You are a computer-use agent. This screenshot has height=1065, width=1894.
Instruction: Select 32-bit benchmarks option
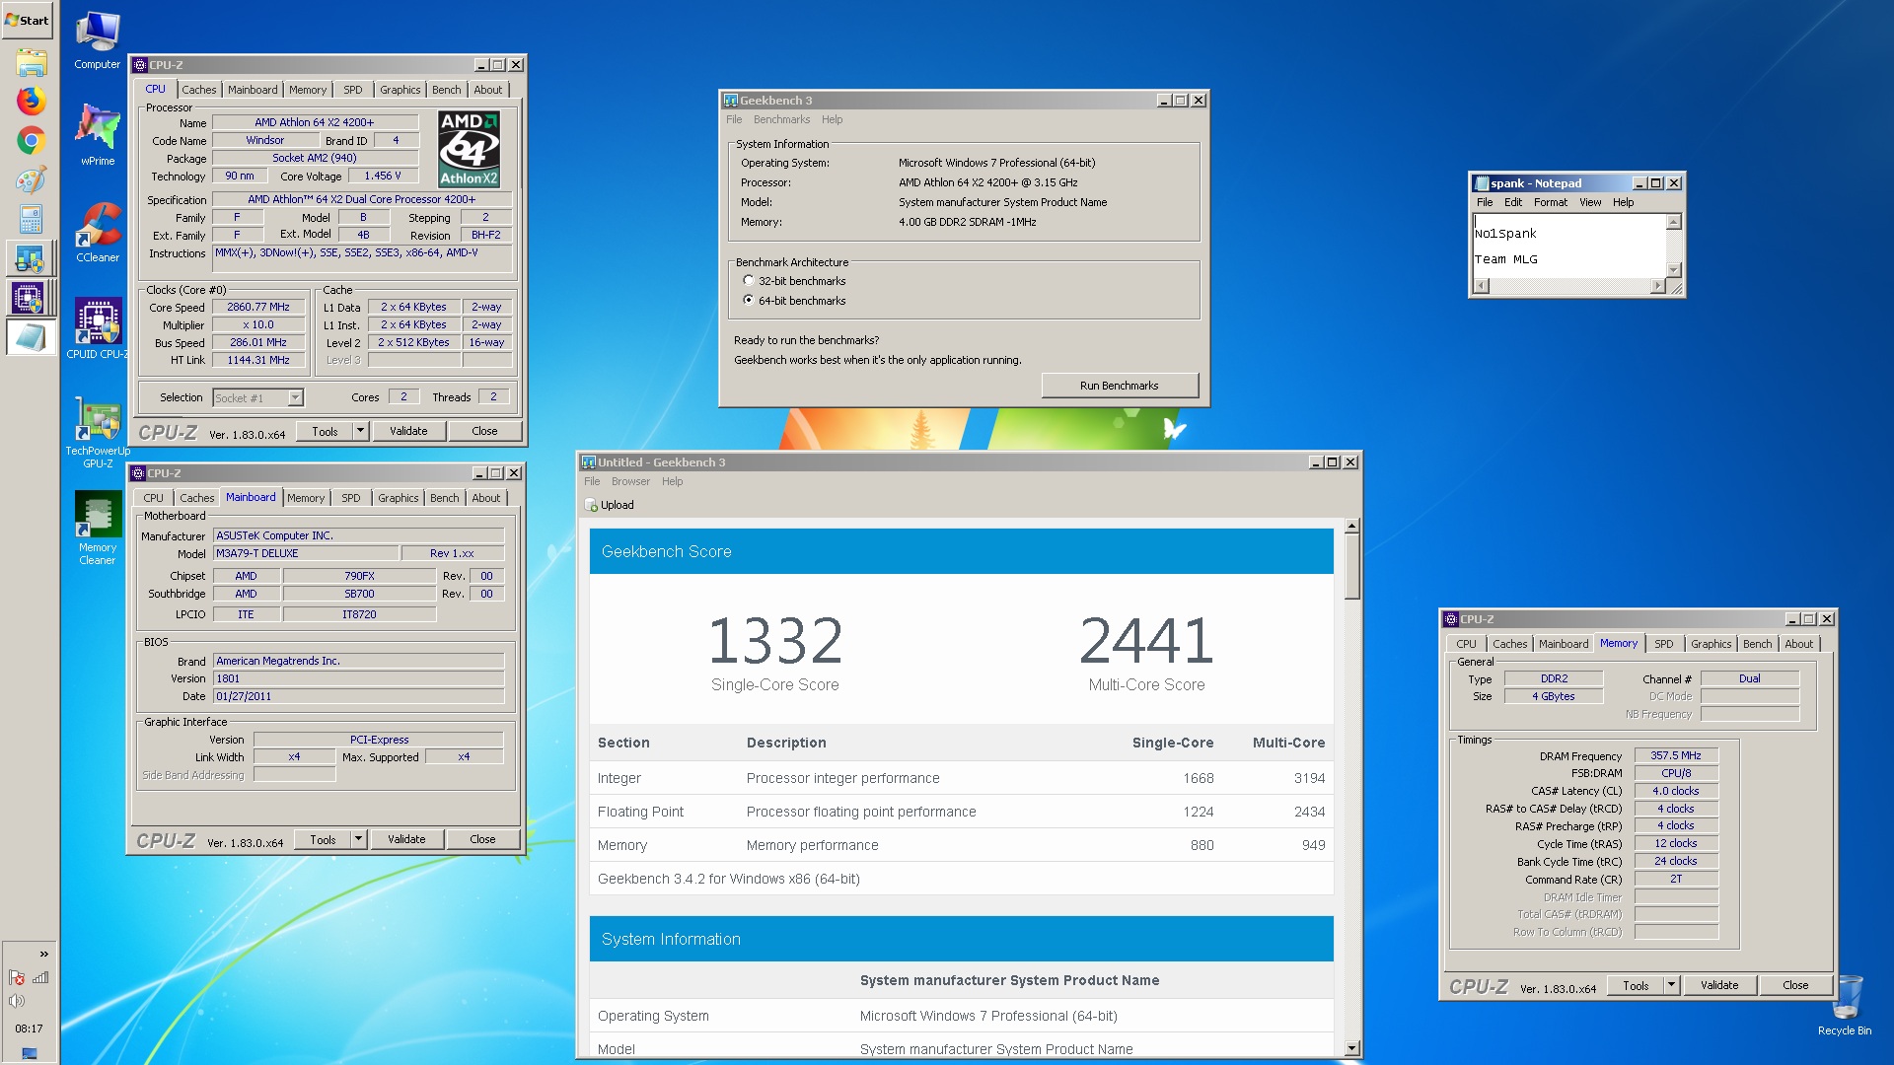click(749, 281)
